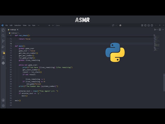Open Customize Layout icon
Image resolution: width=165 pixels, height=124 pixels.
pyautogui.click(x=142, y=25)
